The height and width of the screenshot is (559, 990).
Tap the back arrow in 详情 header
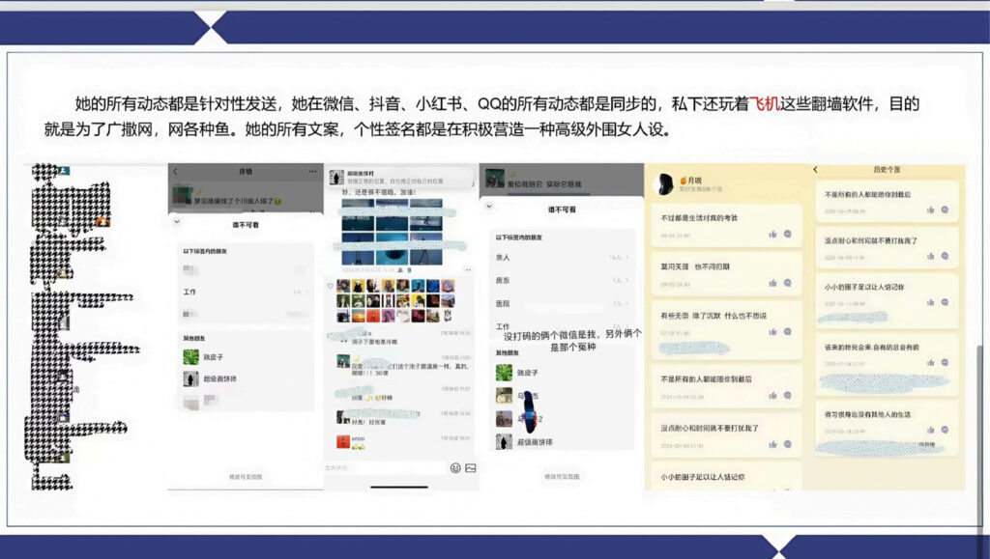pos(175,172)
